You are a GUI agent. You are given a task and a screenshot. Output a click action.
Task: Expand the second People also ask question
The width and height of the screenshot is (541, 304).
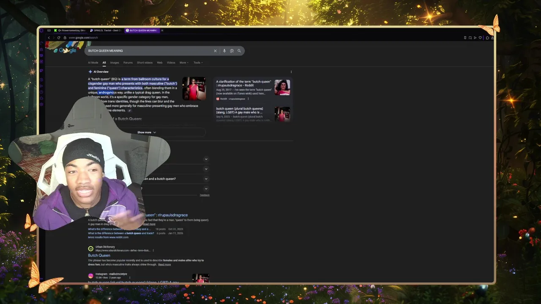[206, 169]
